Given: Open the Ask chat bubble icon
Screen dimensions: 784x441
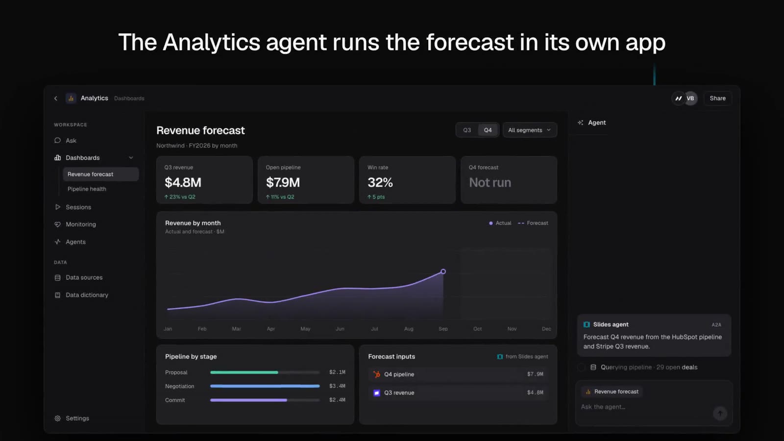Looking at the screenshot, I should point(57,141).
